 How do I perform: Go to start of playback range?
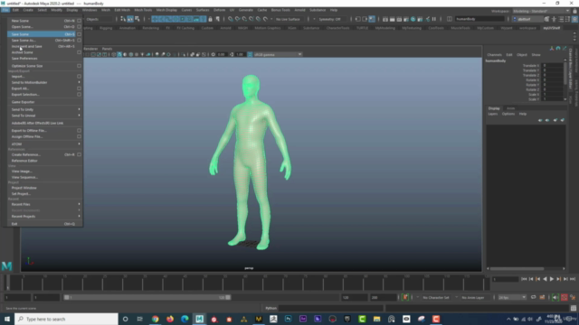[524, 279]
